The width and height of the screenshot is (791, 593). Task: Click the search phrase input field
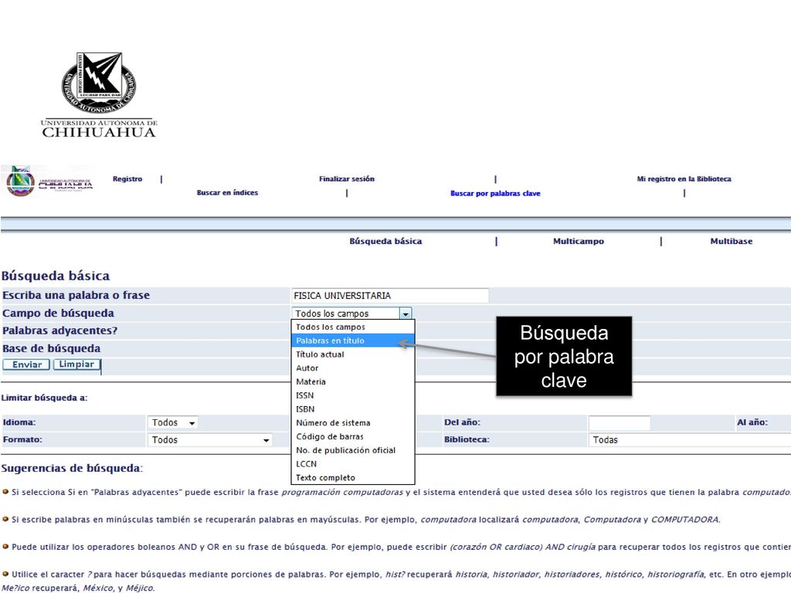pos(390,296)
